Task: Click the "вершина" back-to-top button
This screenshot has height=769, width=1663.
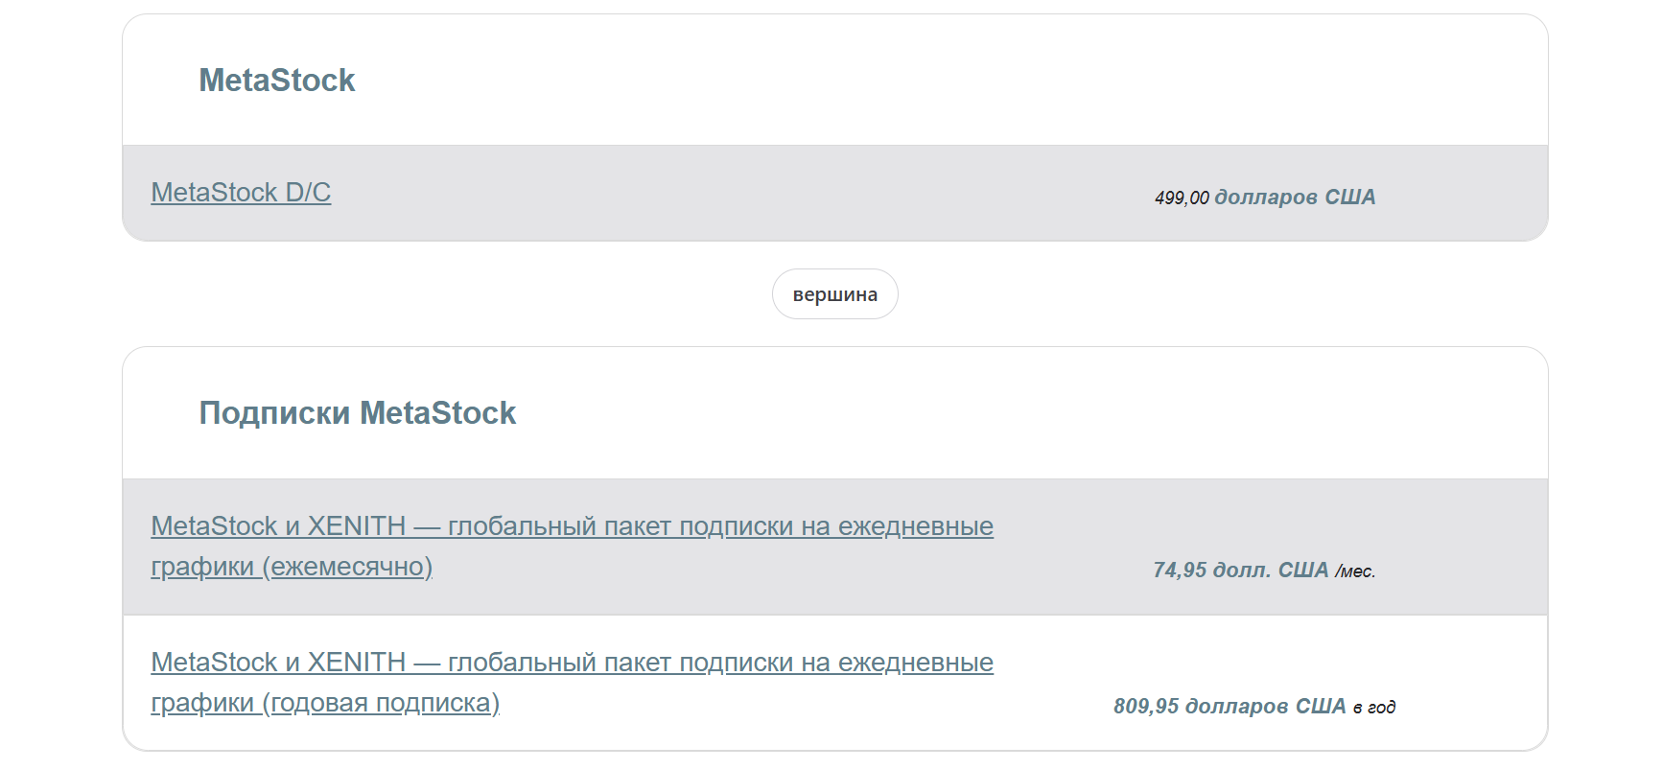Action: [x=835, y=294]
